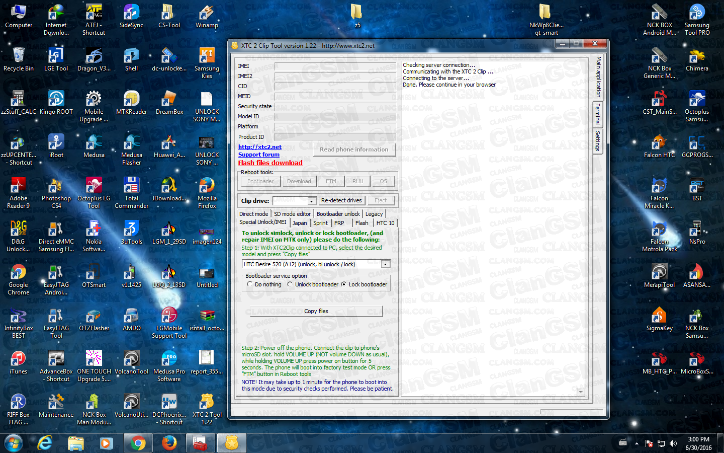Open the NCK BOX Android M... icon
The width and height of the screenshot is (724, 453).
pyautogui.click(x=659, y=20)
